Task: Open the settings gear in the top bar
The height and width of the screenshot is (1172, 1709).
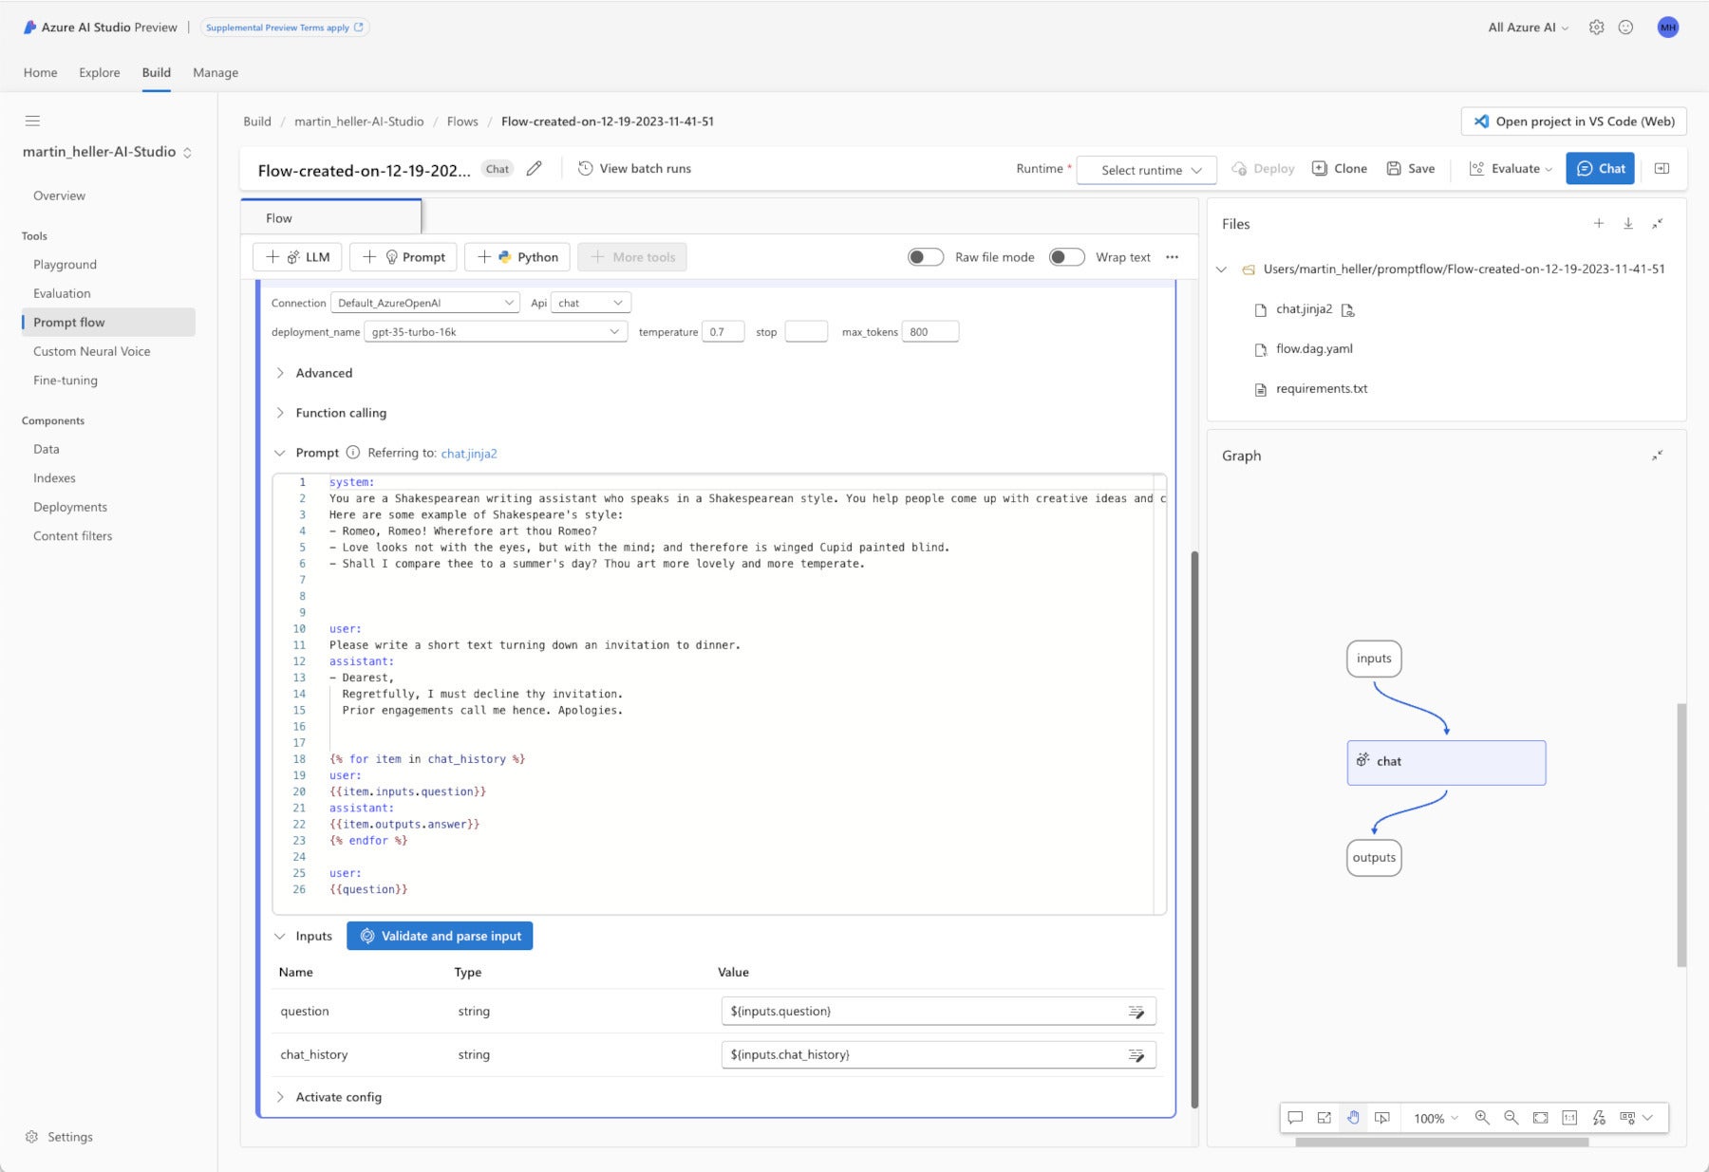Action: click(x=1597, y=28)
